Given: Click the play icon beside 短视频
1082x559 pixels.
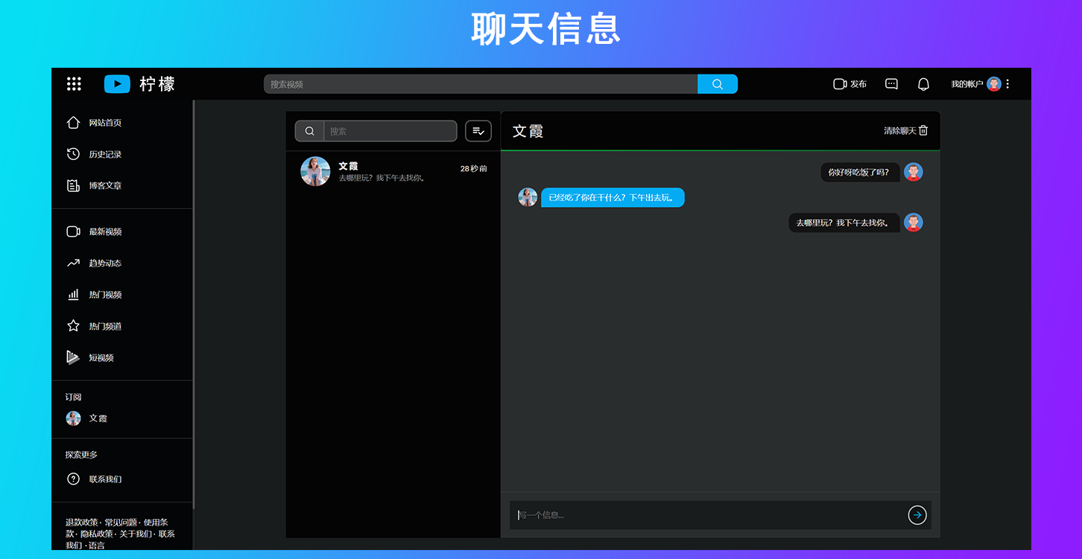Looking at the screenshot, I should coord(72,357).
